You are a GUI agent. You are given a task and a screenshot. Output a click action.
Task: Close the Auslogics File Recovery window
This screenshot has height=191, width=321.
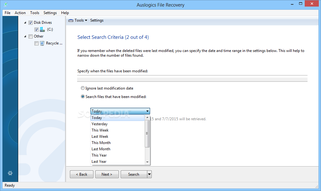coord(312,3)
